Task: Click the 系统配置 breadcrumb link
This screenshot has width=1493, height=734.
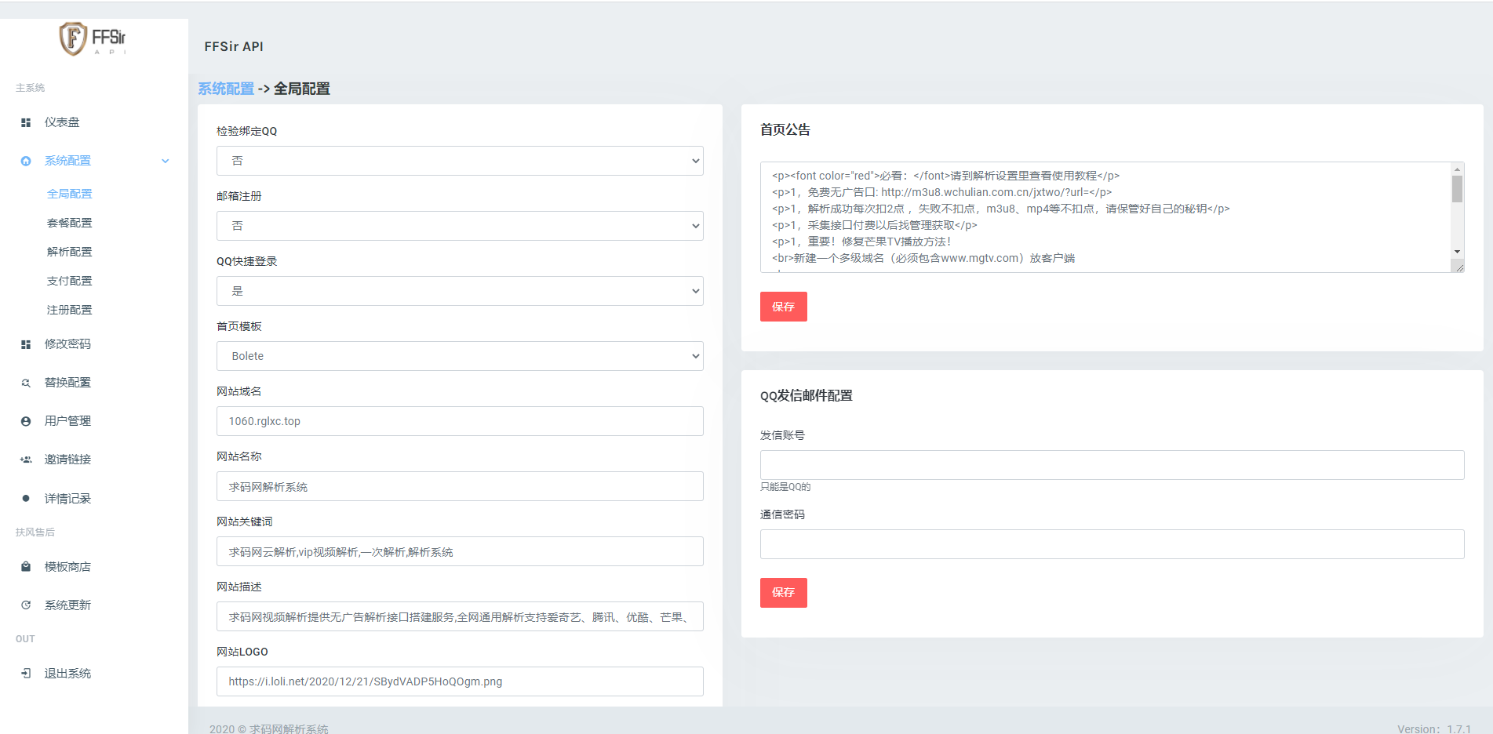Action: pyautogui.click(x=226, y=89)
